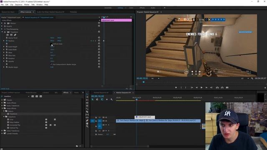Screen dimensions: 267x150
Task: Reset the Anchor Point parameter
Action: (x=99, y=38)
